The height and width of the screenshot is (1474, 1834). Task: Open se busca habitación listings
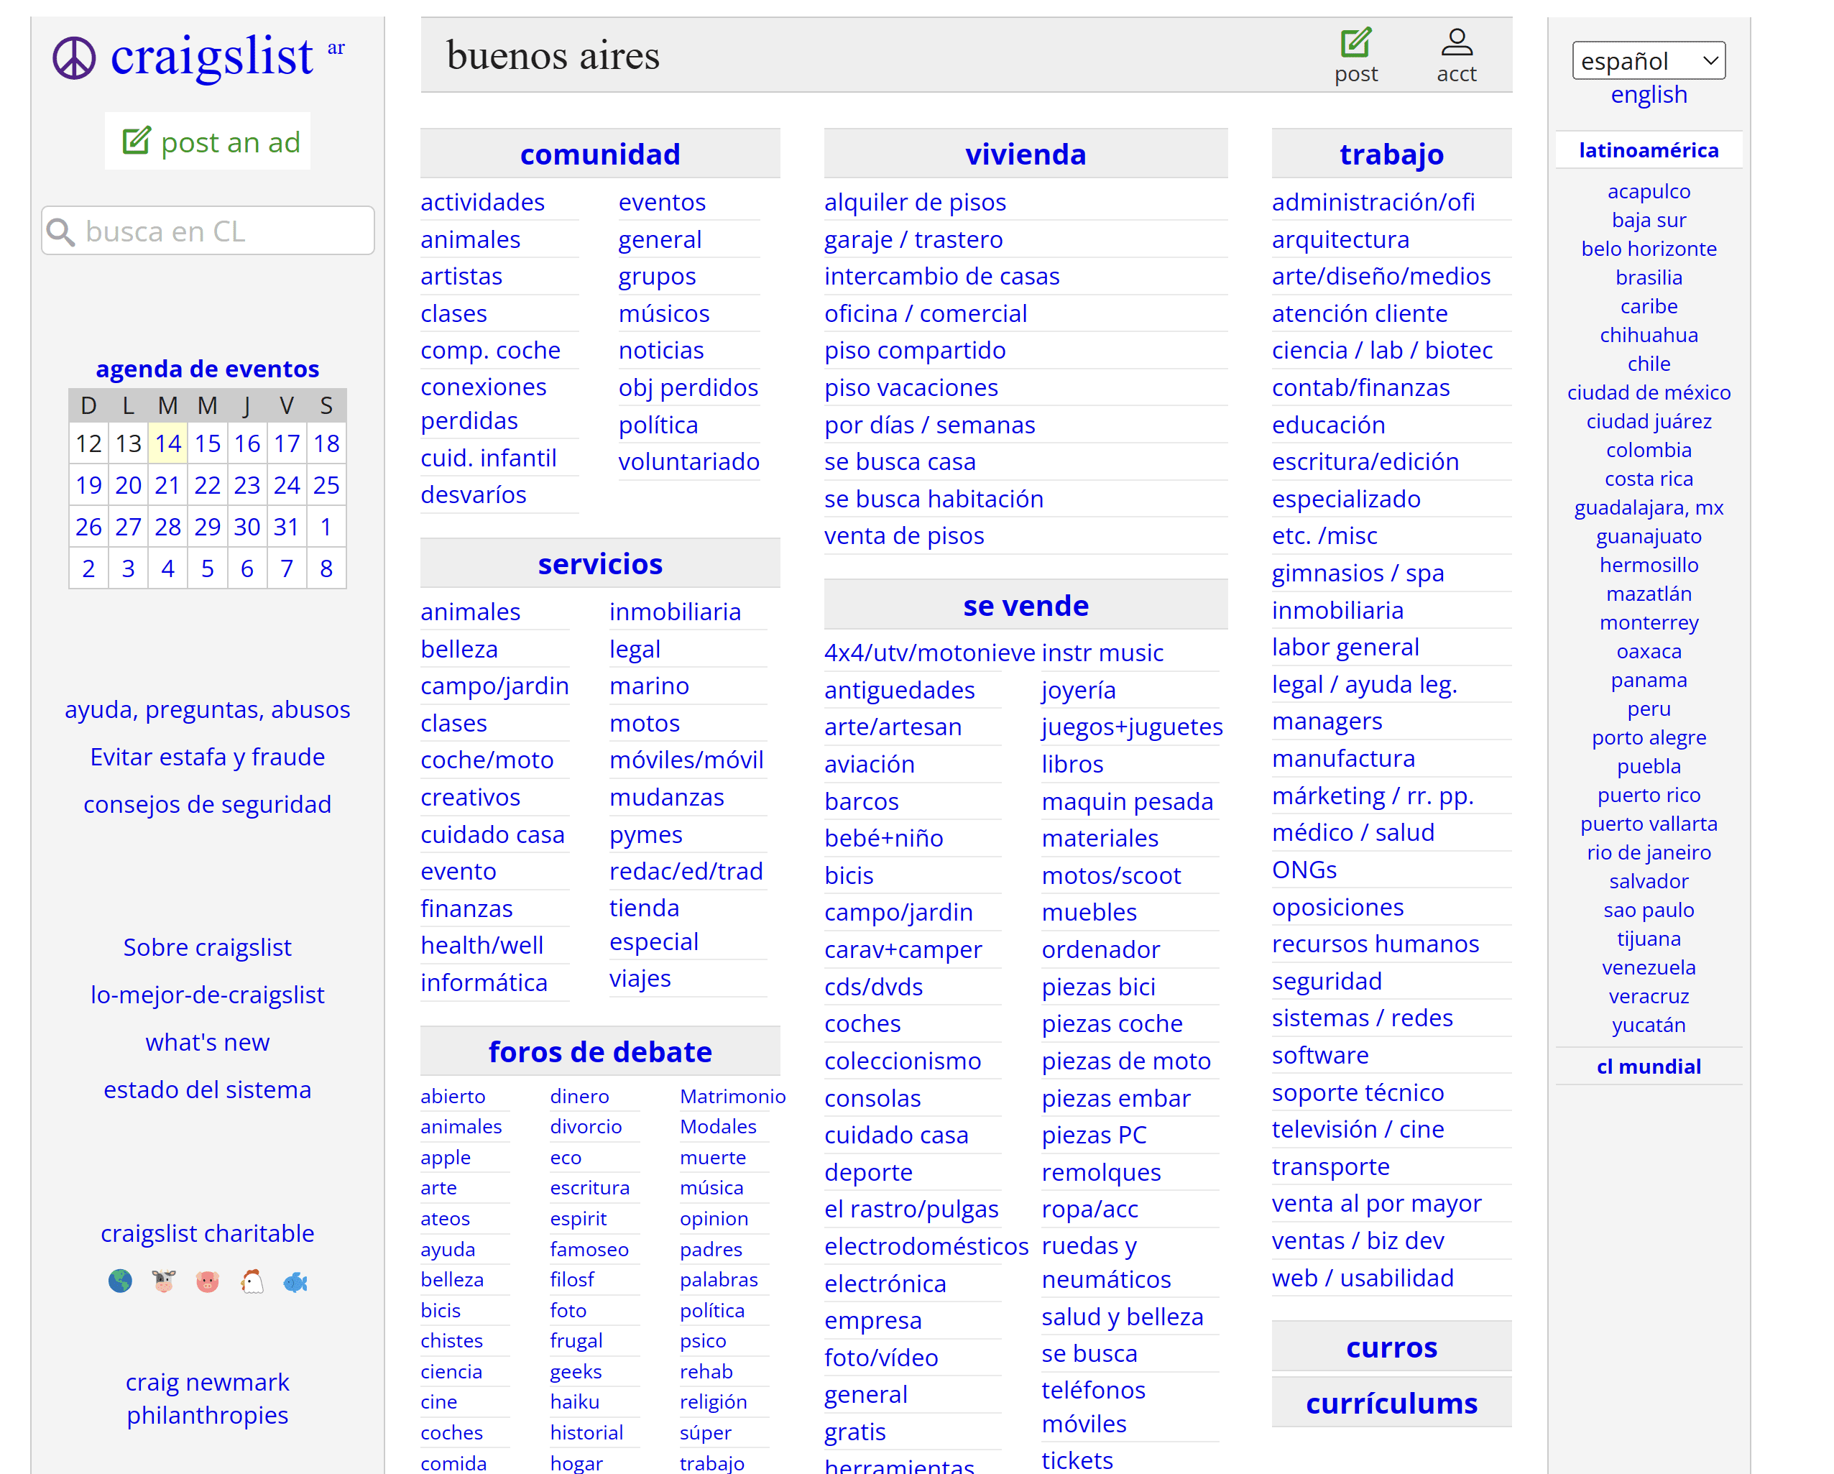933,499
